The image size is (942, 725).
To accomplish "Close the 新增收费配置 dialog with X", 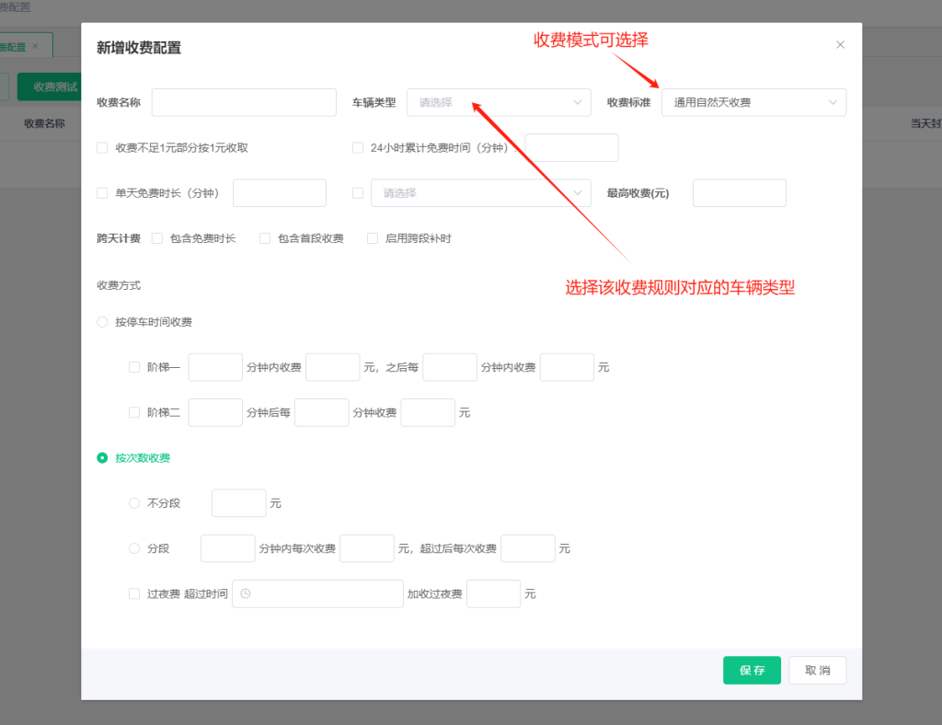I will point(840,45).
